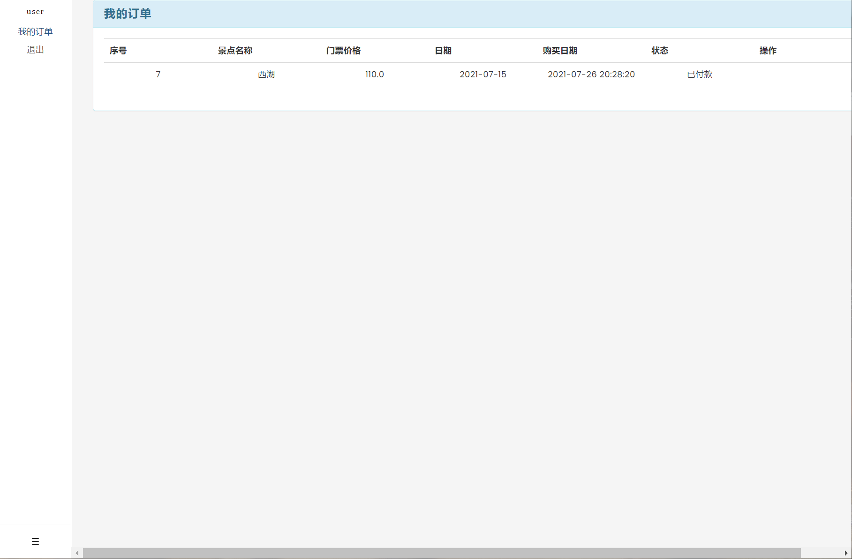Click the 序号 column header
Image resolution: width=852 pixels, height=559 pixels.
(x=118, y=51)
